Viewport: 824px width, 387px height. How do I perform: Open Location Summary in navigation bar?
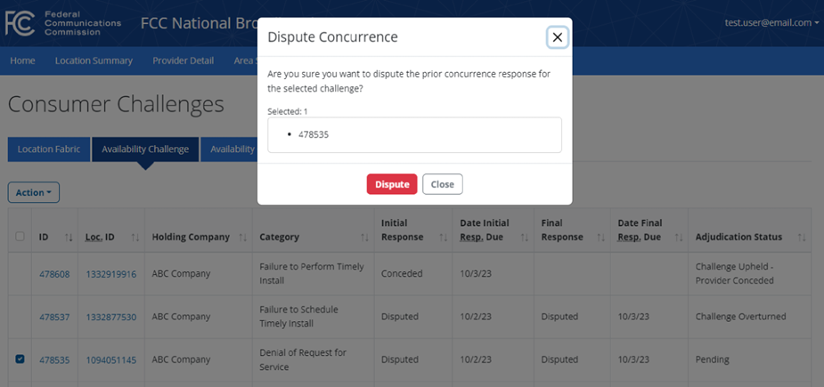pos(94,60)
